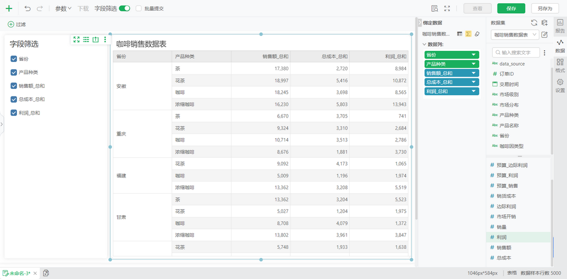
Task: Click the edit dataset pencil icon
Action: point(544,35)
